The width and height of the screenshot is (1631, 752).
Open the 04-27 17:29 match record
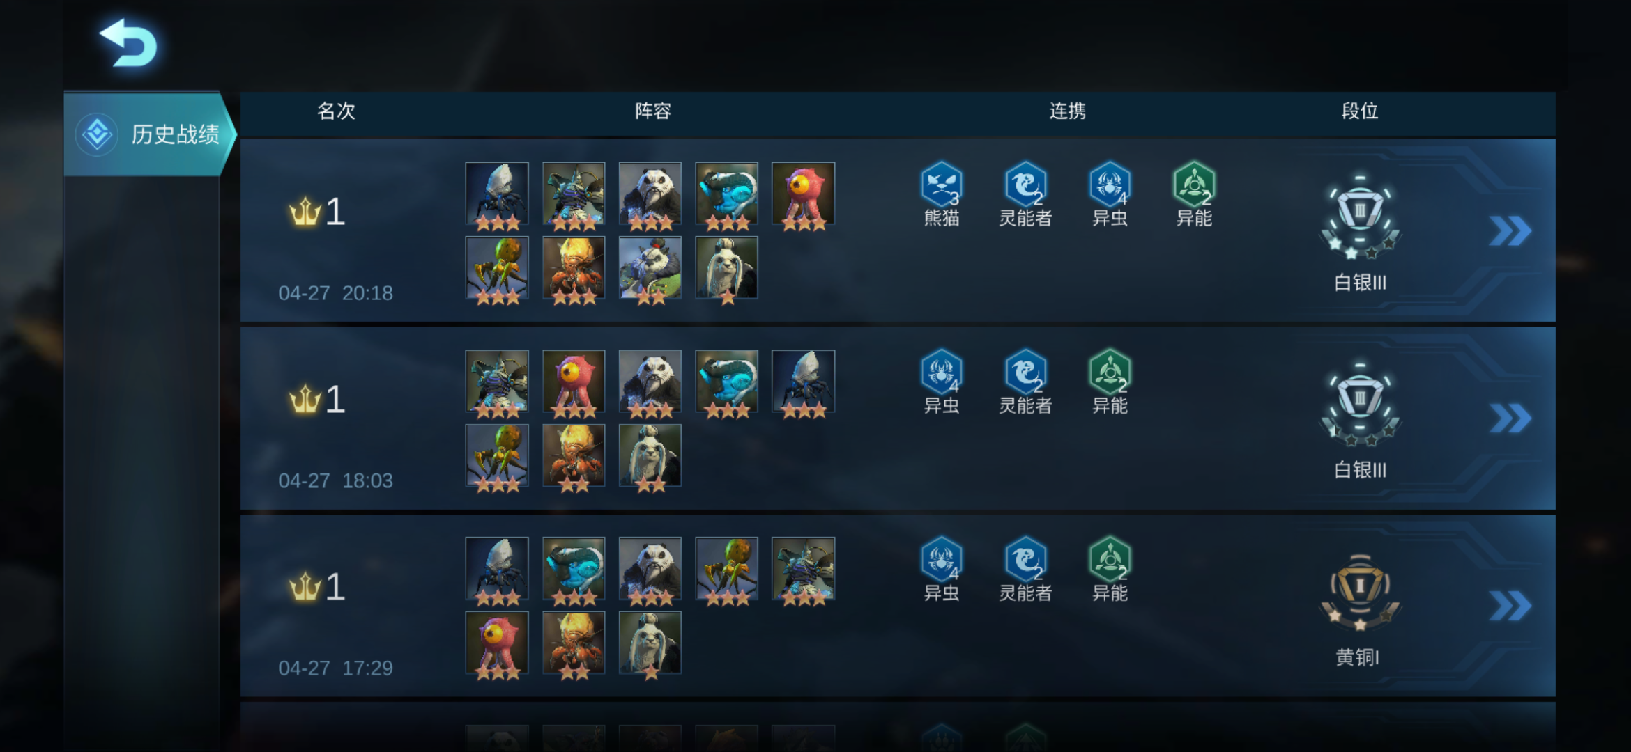898,606
